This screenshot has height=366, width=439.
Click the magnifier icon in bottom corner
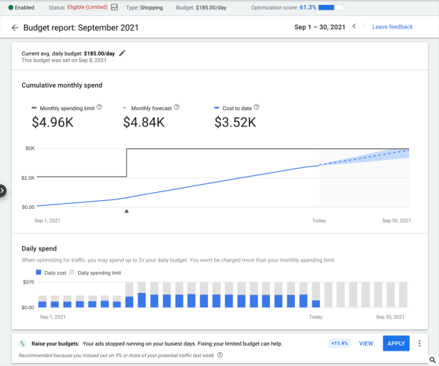tap(432, 359)
